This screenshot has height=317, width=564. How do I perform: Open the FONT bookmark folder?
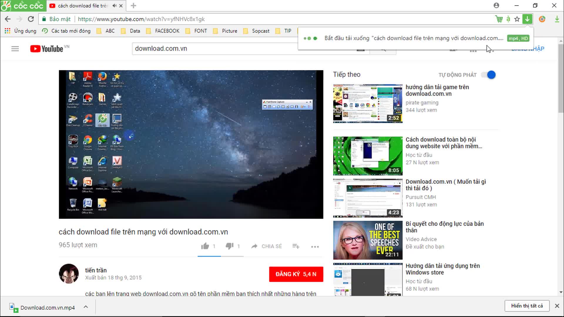tap(196, 31)
